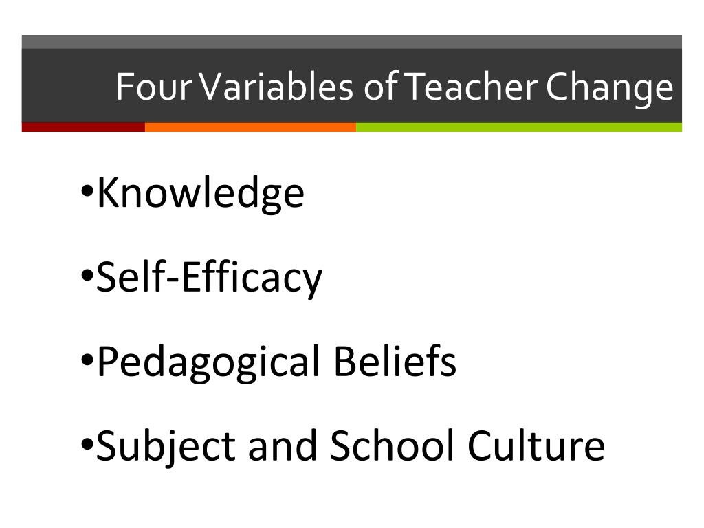Select the word "Beliefs" in the third bullet

(395, 361)
